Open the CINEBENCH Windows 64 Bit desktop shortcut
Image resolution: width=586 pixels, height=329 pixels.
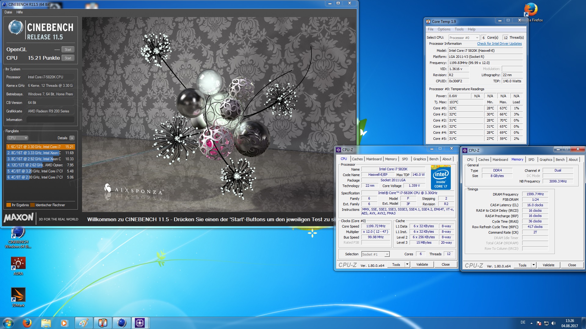pyautogui.click(x=18, y=238)
